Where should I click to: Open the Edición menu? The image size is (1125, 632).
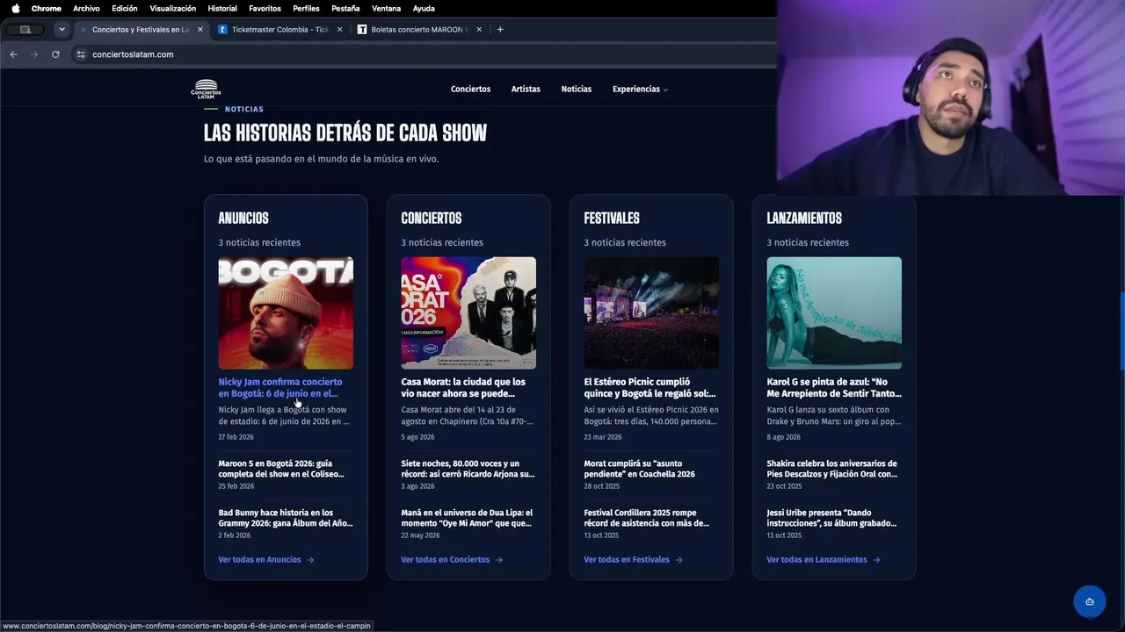(125, 8)
